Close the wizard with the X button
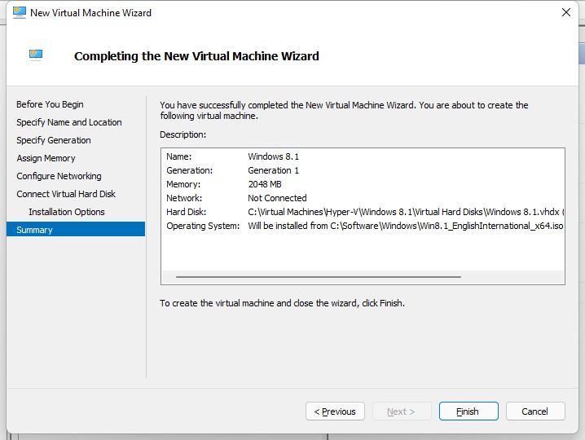 566,12
